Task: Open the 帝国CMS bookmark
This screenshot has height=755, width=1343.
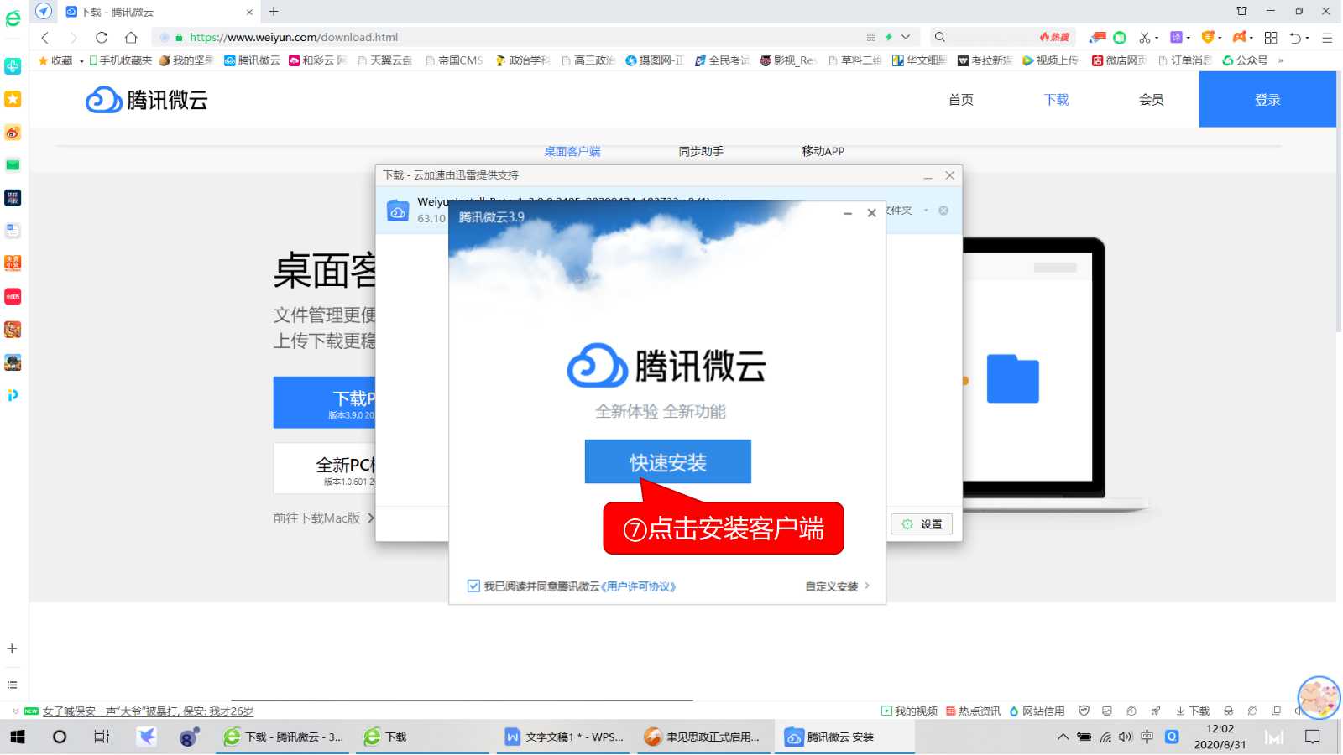Action: click(x=454, y=60)
